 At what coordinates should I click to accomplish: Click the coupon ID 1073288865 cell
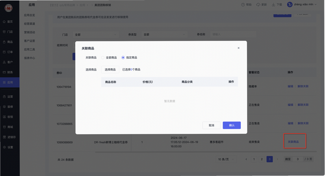pos(65,124)
